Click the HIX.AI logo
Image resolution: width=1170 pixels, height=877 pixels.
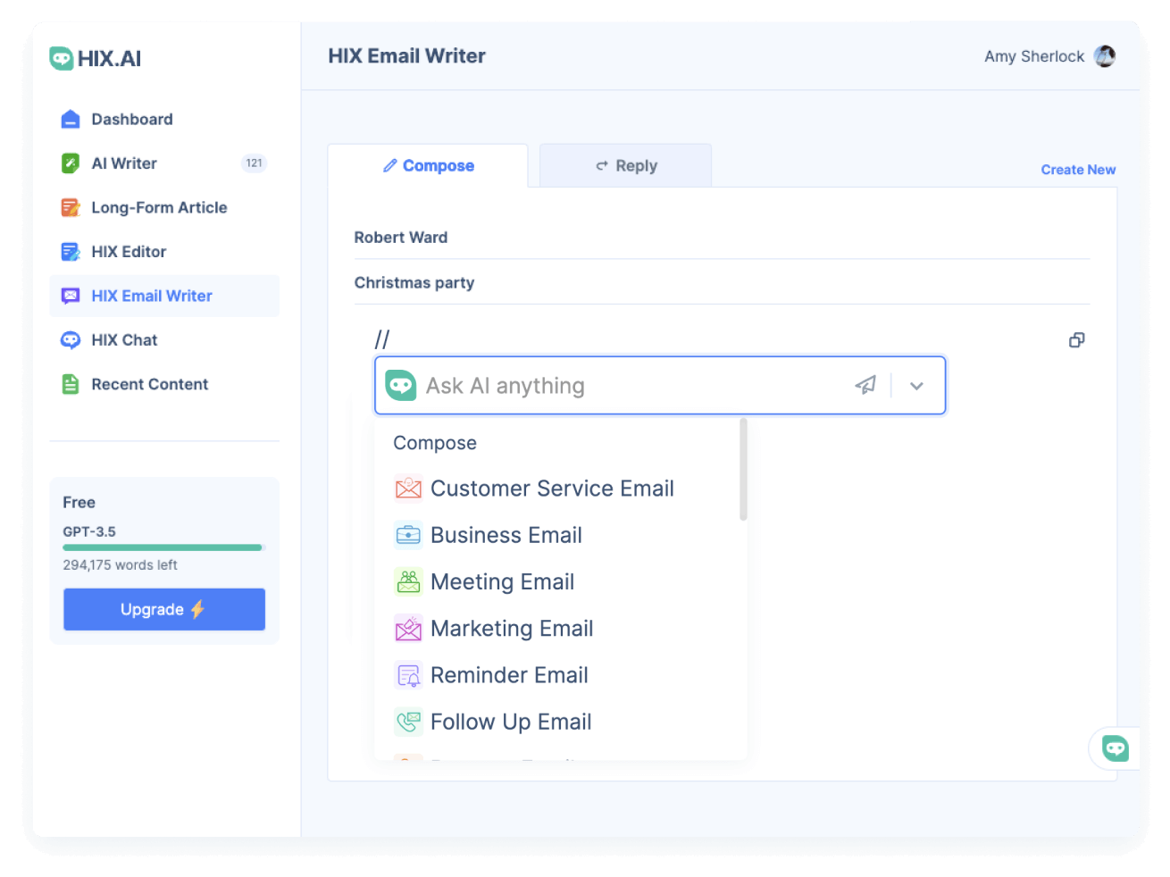95,59
